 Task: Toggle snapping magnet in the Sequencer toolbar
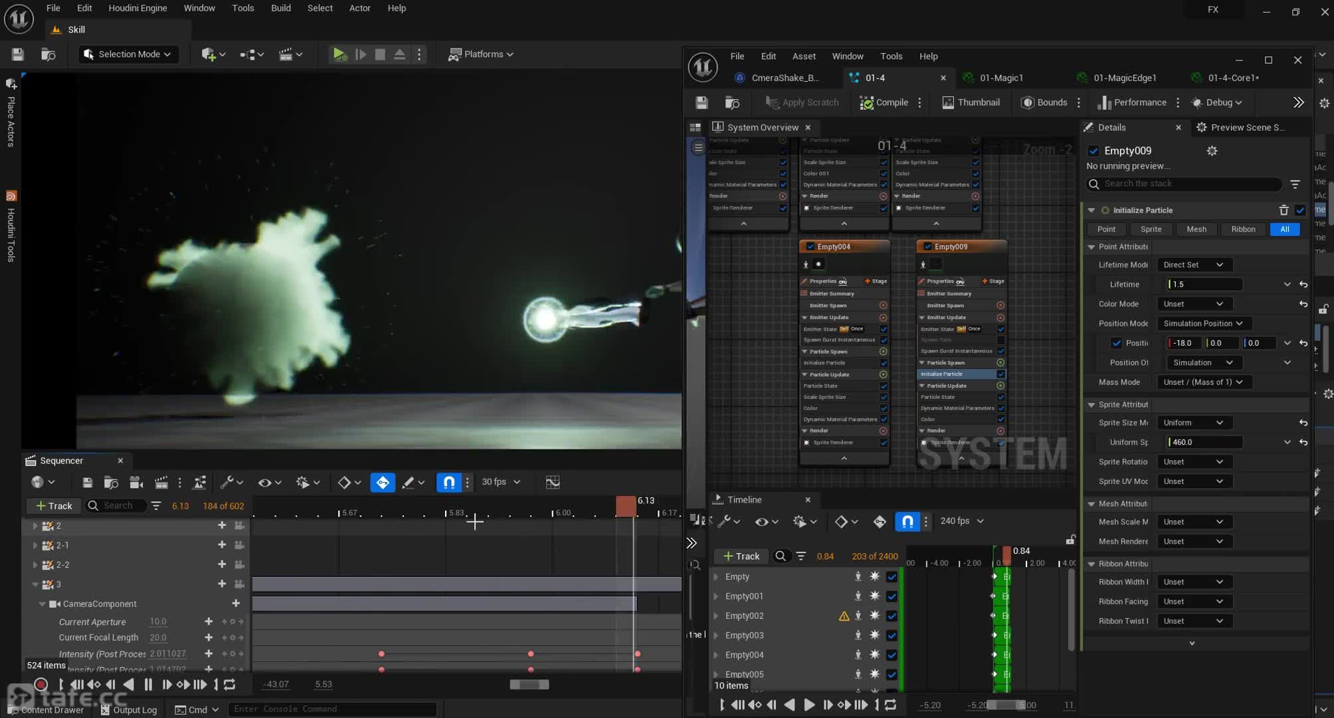pyautogui.click(x=449, y=482)
